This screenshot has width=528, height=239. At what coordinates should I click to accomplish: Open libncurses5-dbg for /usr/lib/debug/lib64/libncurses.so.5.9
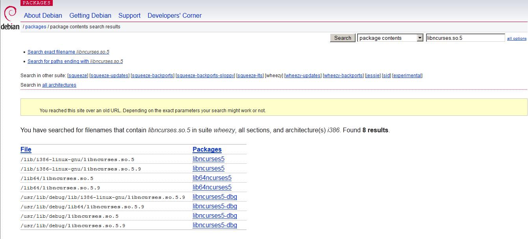tap(215, 206)
